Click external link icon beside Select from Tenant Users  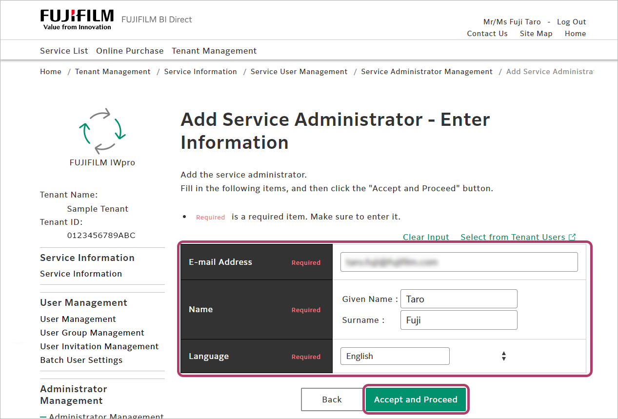pos(572,237)
